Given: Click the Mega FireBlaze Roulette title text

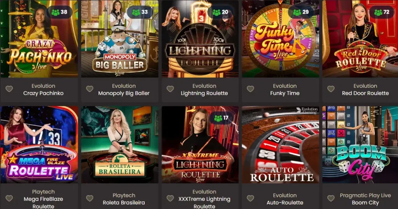Looking at the screenshot, I should [44, 203].
